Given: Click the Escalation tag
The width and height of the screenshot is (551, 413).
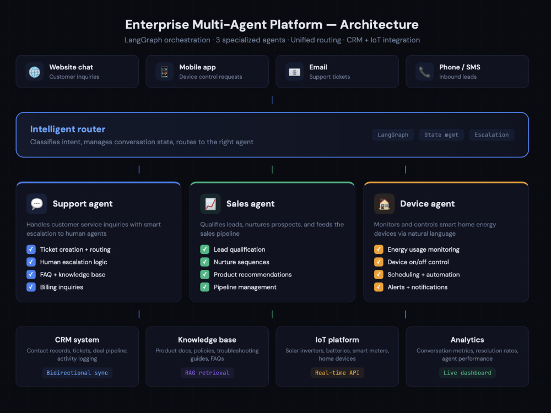Looking at the screenshot, I should [491, 135].
